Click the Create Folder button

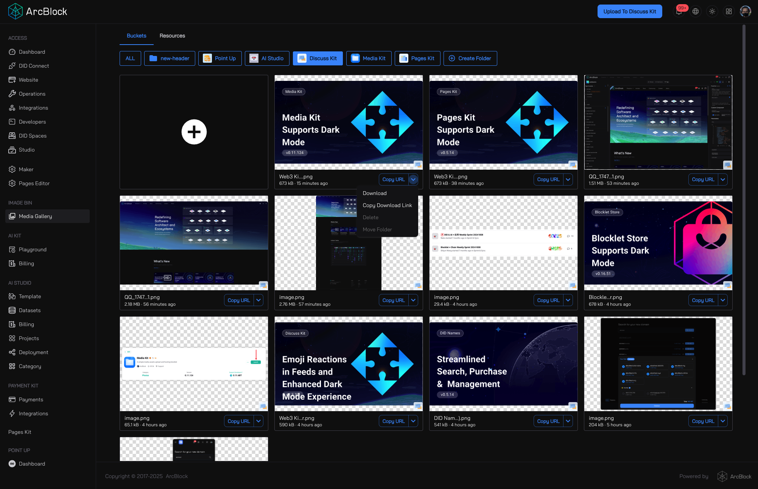coord(470,58)
